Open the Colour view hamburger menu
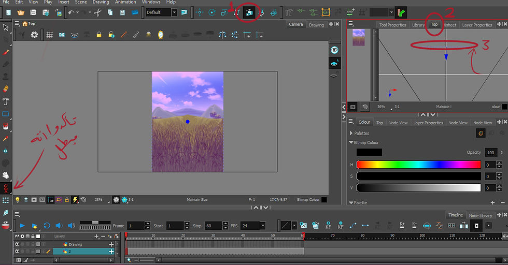Screen dimensions: 508x265 tap(351, 121)
